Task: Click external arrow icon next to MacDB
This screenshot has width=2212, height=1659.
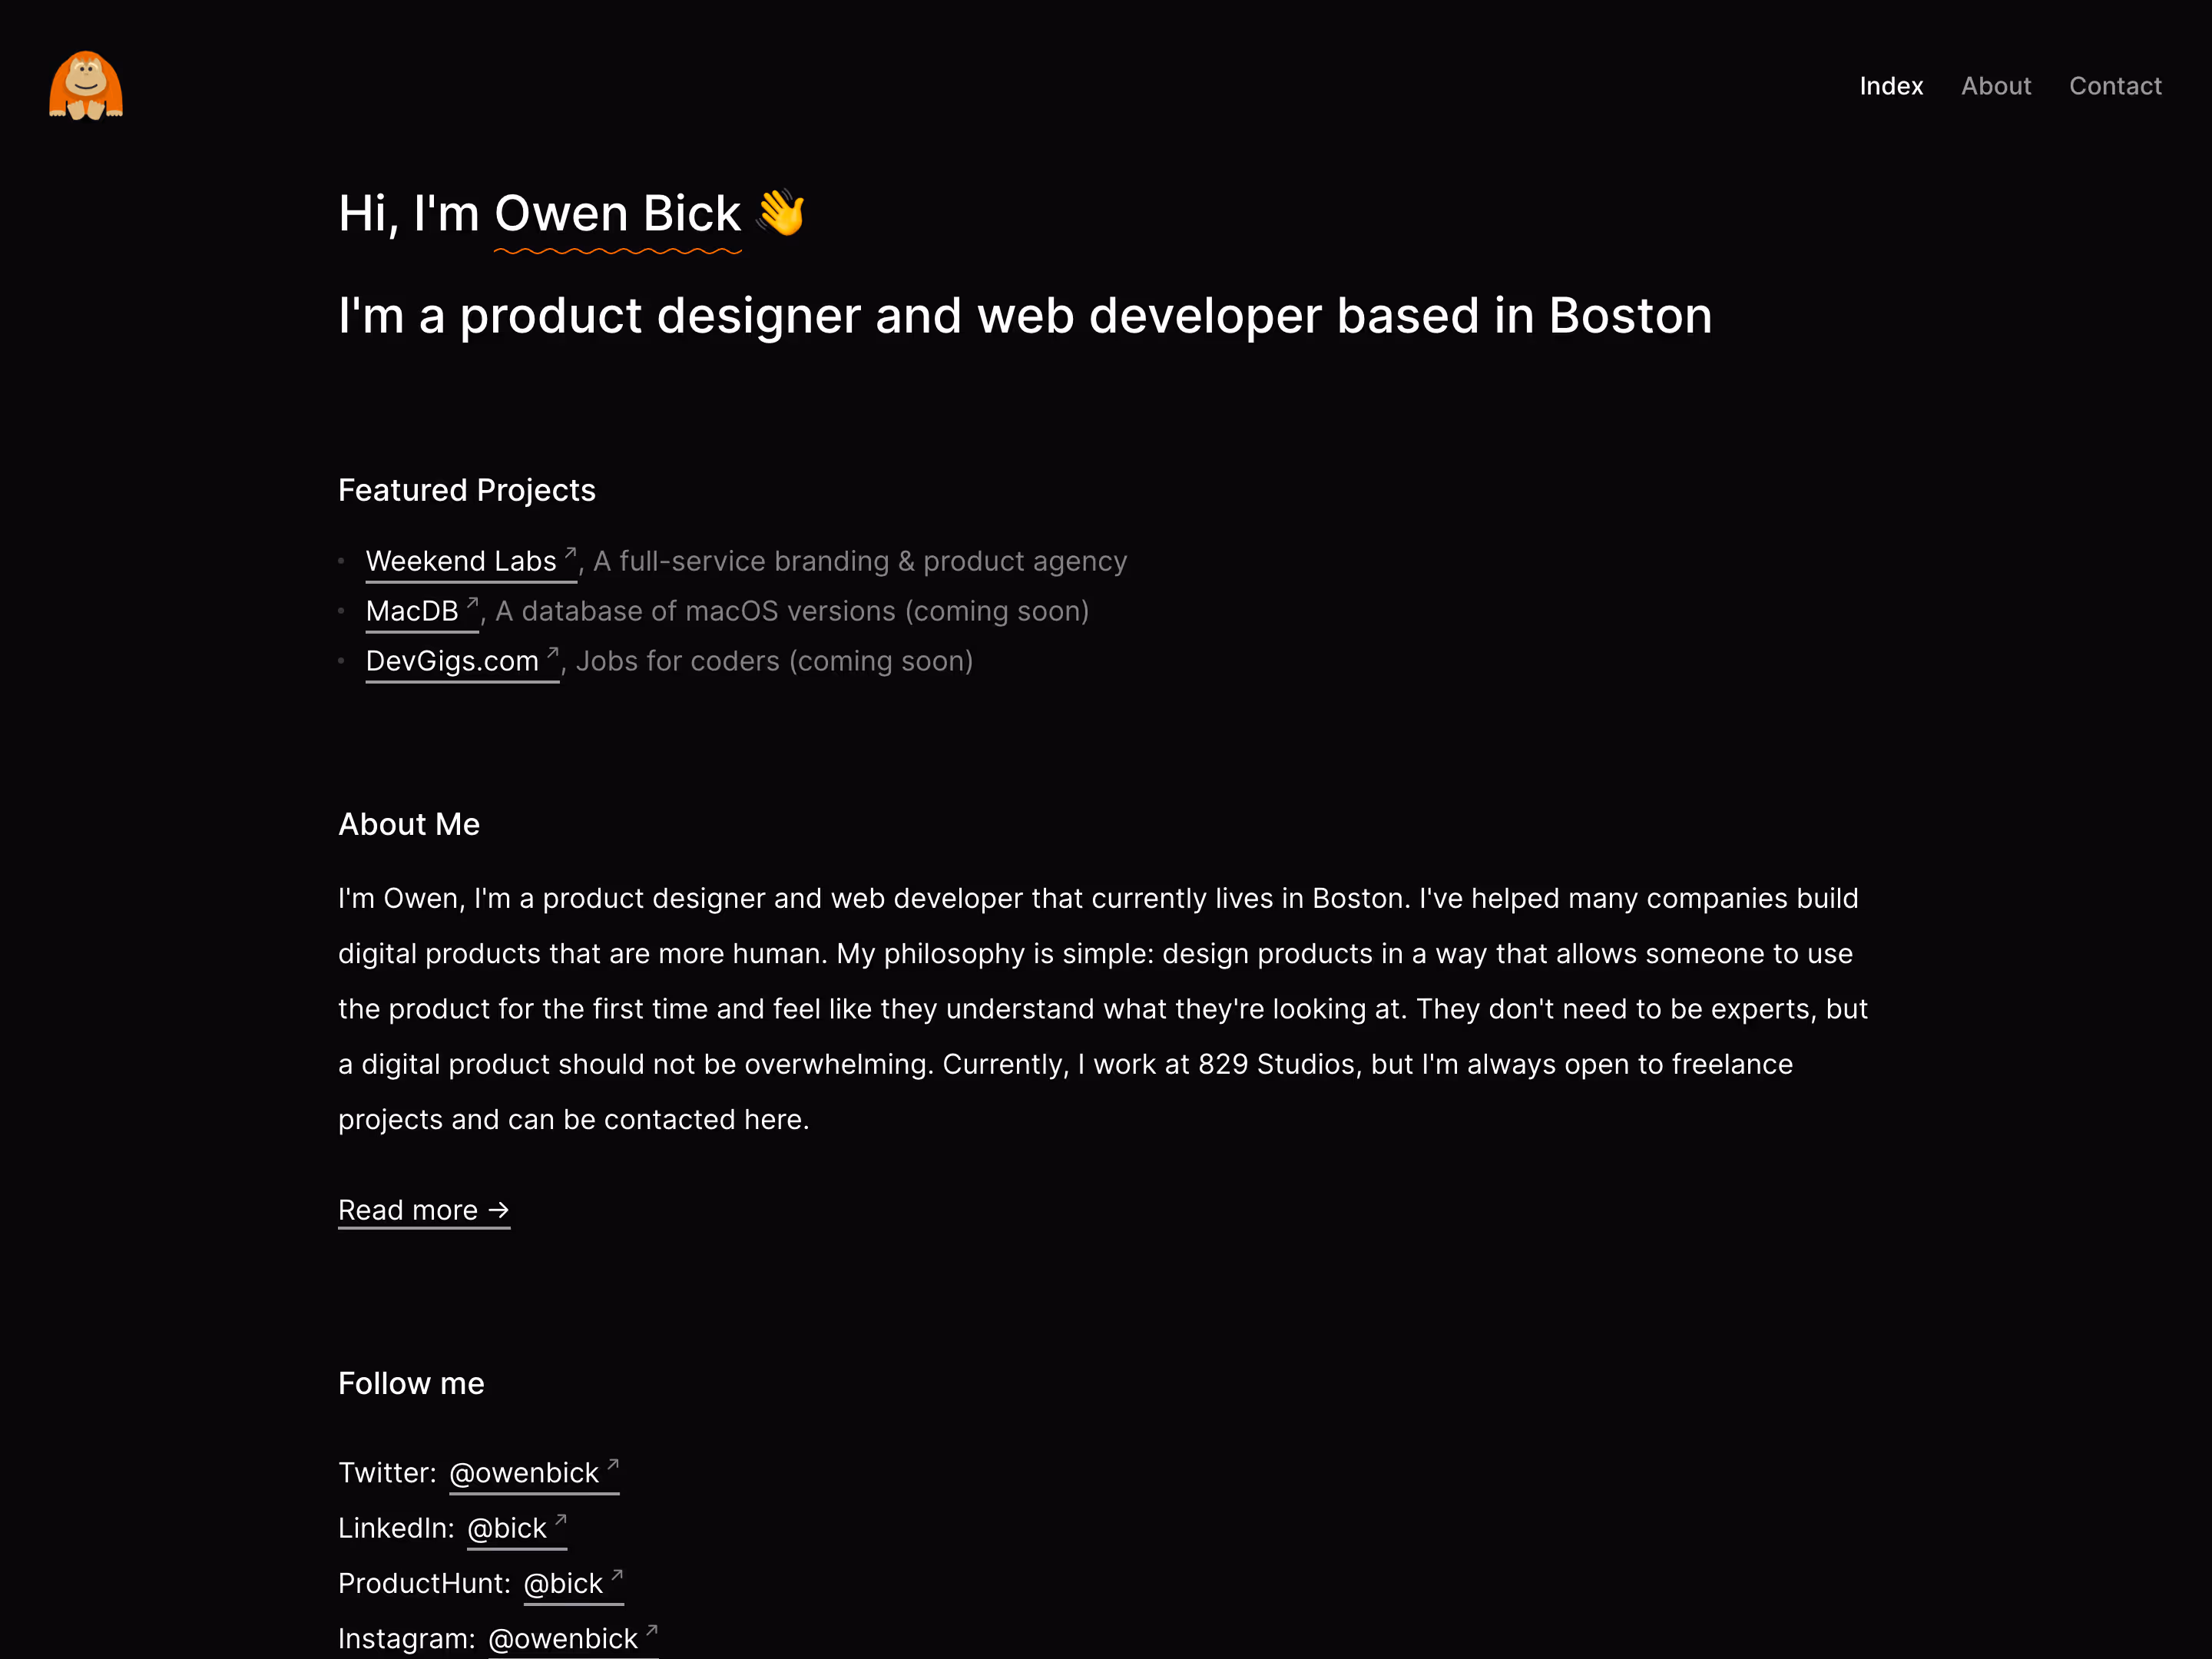Action: click(472, 602)
